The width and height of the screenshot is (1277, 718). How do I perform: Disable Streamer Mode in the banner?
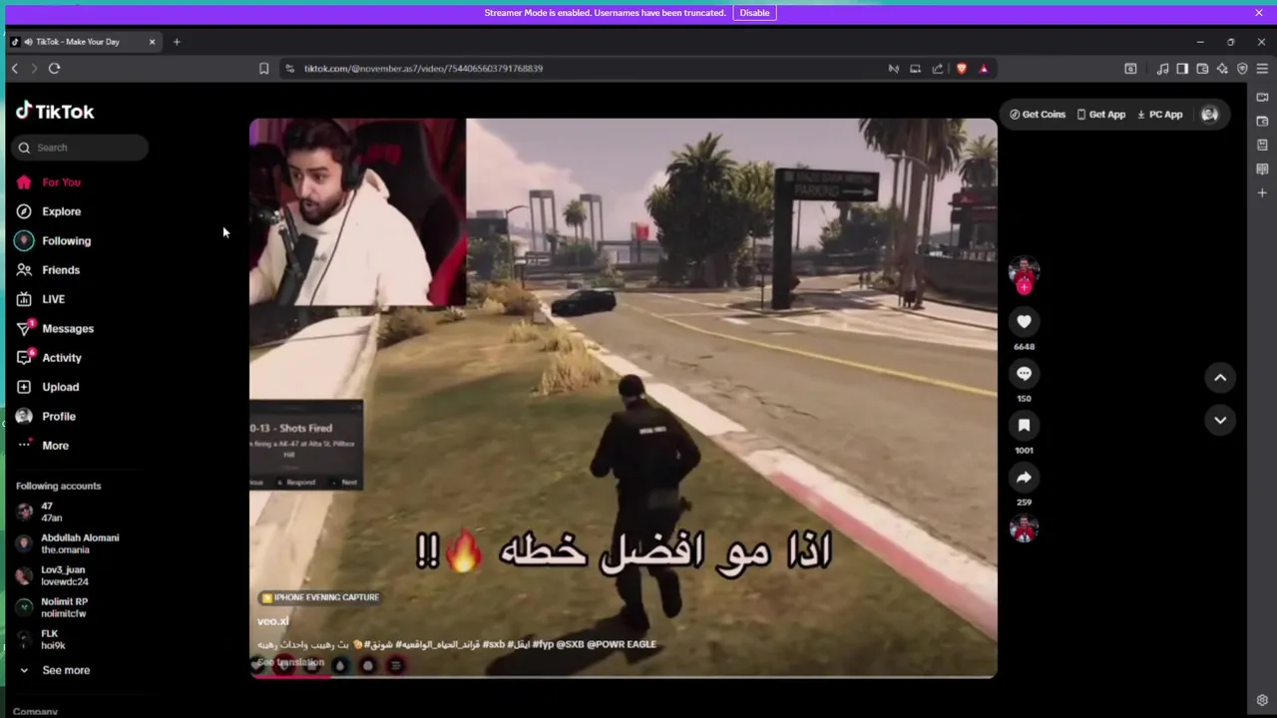coord(754,13)
